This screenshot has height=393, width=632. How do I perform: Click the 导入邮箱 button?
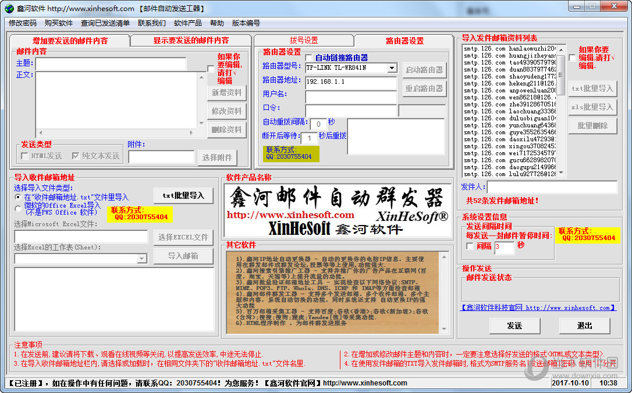pos(183,256)
